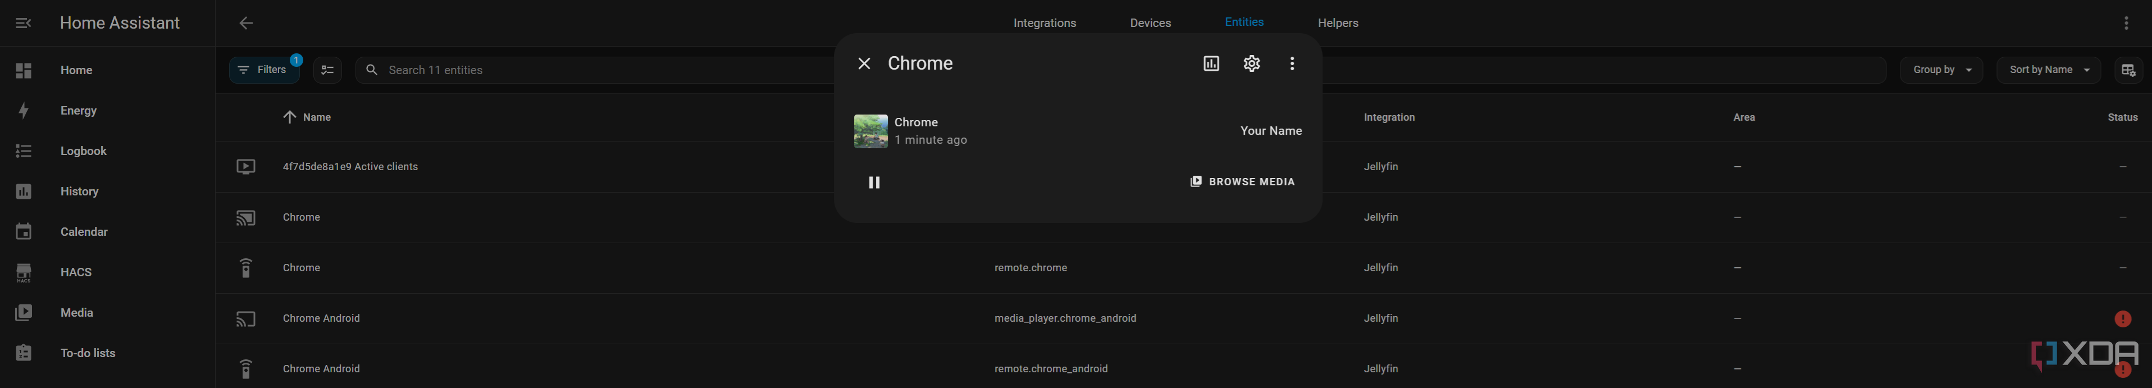2152x388 pixels.
Task: Go back with the arrow button
Action: click(245, 22)
